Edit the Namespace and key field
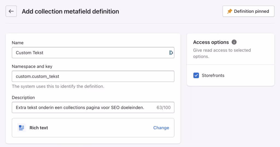Screen dimensions: 280x147 [x=93, y=76]
